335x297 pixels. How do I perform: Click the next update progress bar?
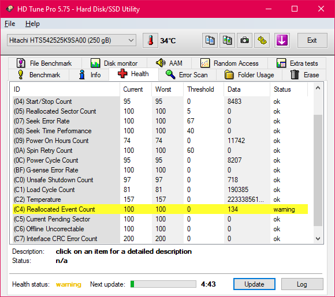(x=163, y=284)
